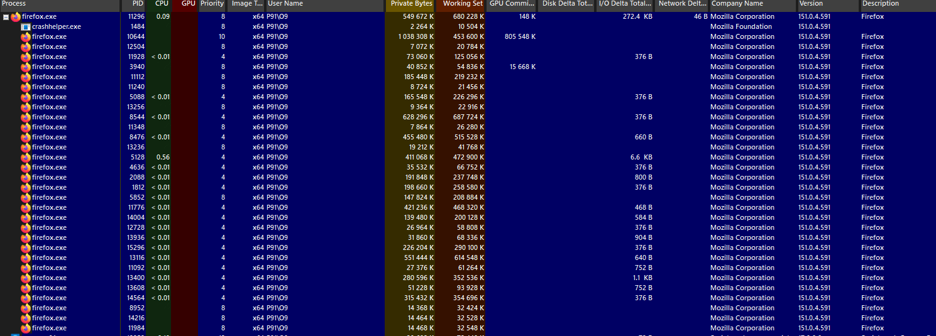This screenshot has height=336, width=936.
Task: Collapse the firefox.exe process tree
Action: 6,17
